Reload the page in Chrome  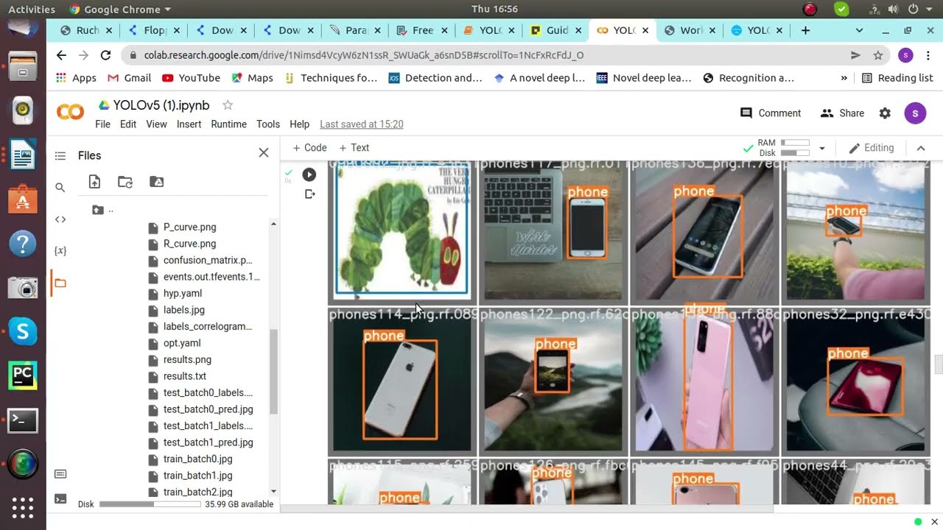pos(105,55)
